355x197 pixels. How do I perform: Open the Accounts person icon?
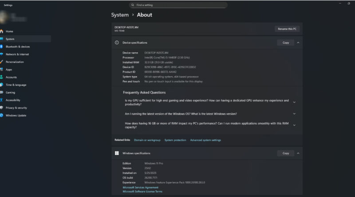[x=2, y=77]
